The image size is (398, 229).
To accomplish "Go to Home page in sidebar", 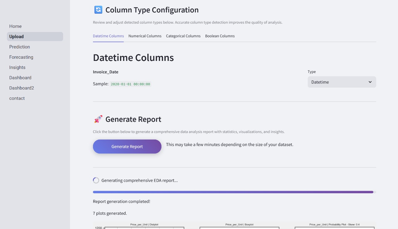I will click(16, 26).
